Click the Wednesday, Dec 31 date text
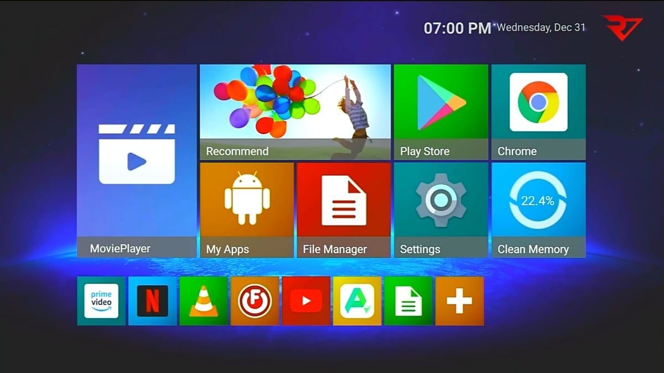 coord(541,28)
